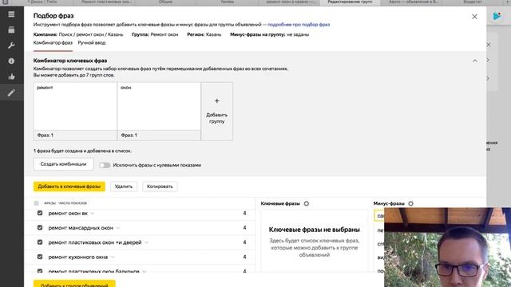Open the Редактирование групп browser tab
This screenshot has height=287, width=511.
[350, 2]
